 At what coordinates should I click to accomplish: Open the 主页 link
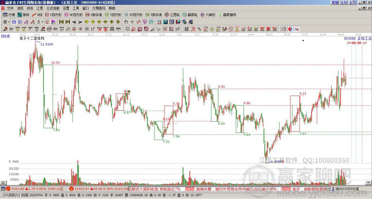(x=352, y=3)
